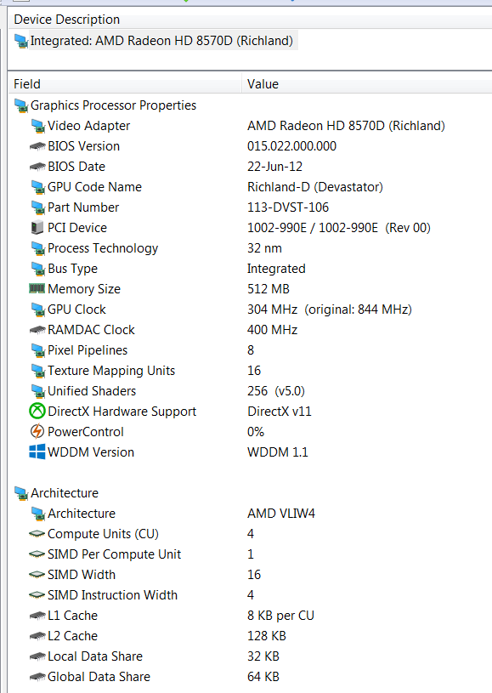This screenshot has height=693, width=492.
Task: Click the Pixel Pipelines icon
Action: (38, 350)
